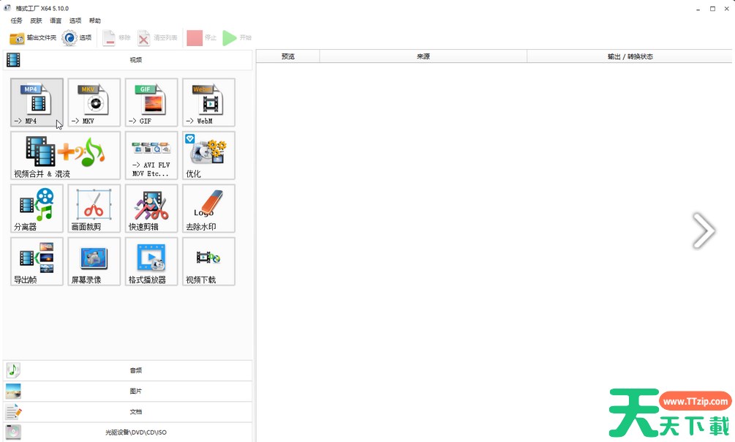Launch the 优化 optimize tool
The image size is (735, 442).
click(208, 155)
